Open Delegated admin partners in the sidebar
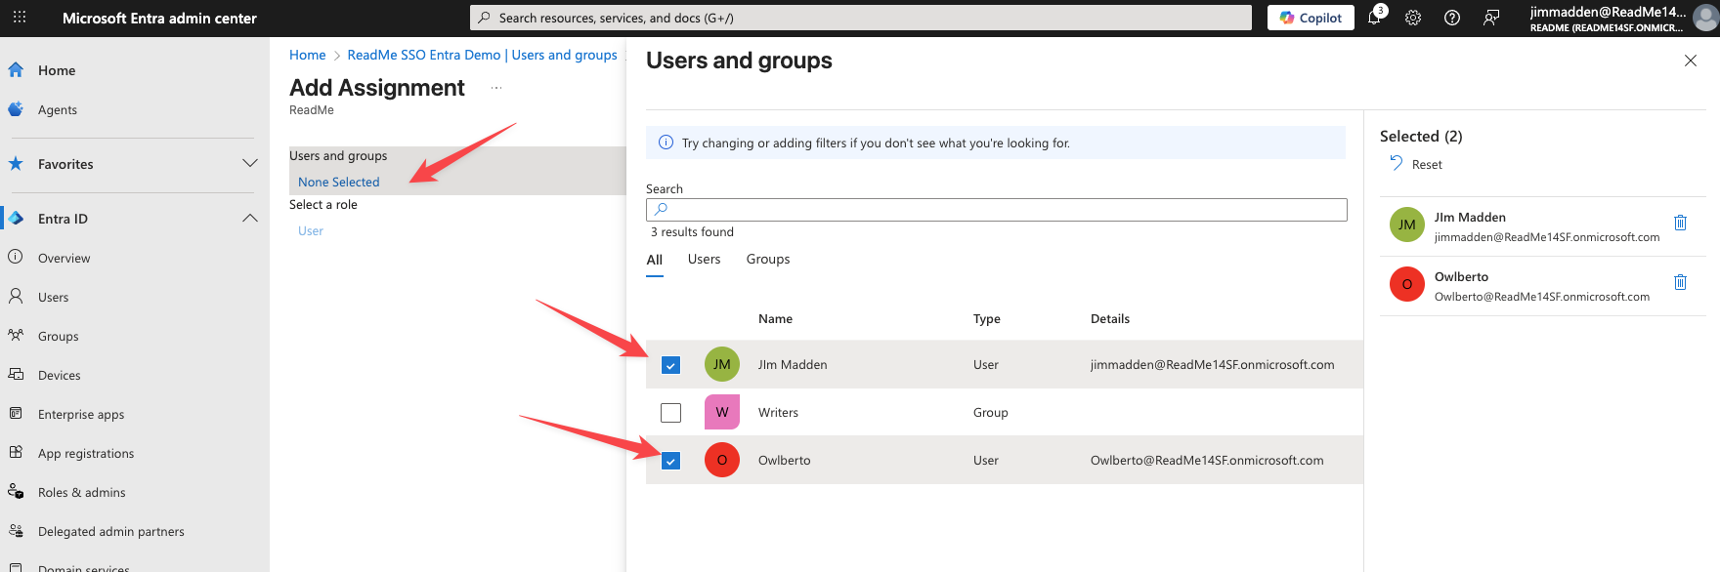Viewport: 1720px width, 572px height. [x=111, y=531]
